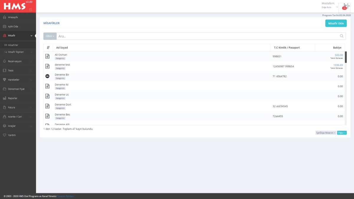Click the Bakiye column header

tap(337, 48)
